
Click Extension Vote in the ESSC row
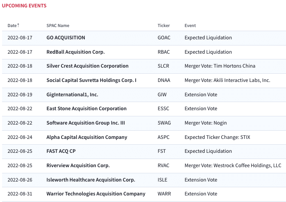pyautogui.click(x=201, y=109)
